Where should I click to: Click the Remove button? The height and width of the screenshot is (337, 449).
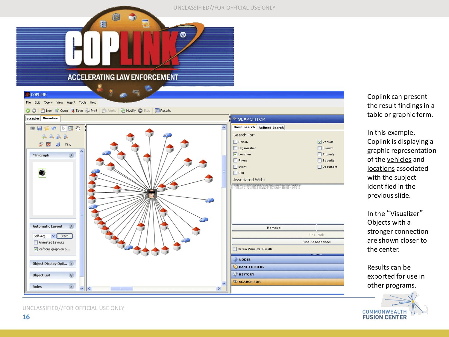click(274, 228)
